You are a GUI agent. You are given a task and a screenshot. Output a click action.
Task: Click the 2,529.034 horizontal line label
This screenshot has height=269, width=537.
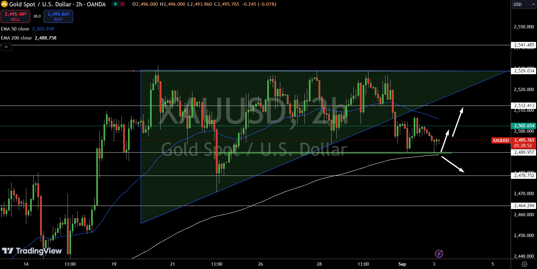tap(524, 71)
